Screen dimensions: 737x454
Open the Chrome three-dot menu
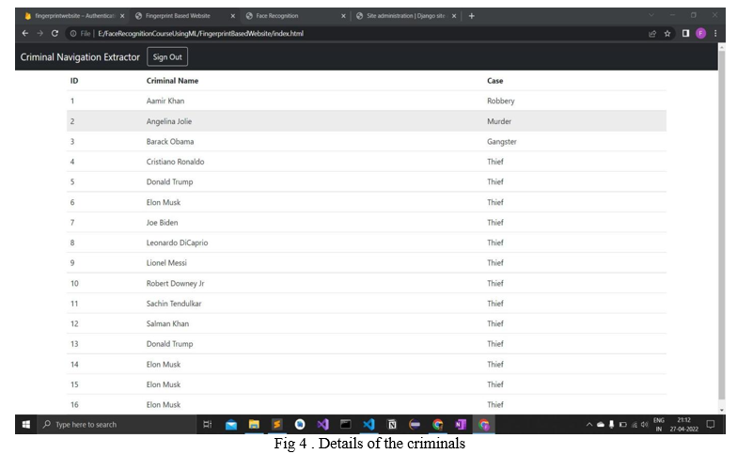tap(716, 33)
